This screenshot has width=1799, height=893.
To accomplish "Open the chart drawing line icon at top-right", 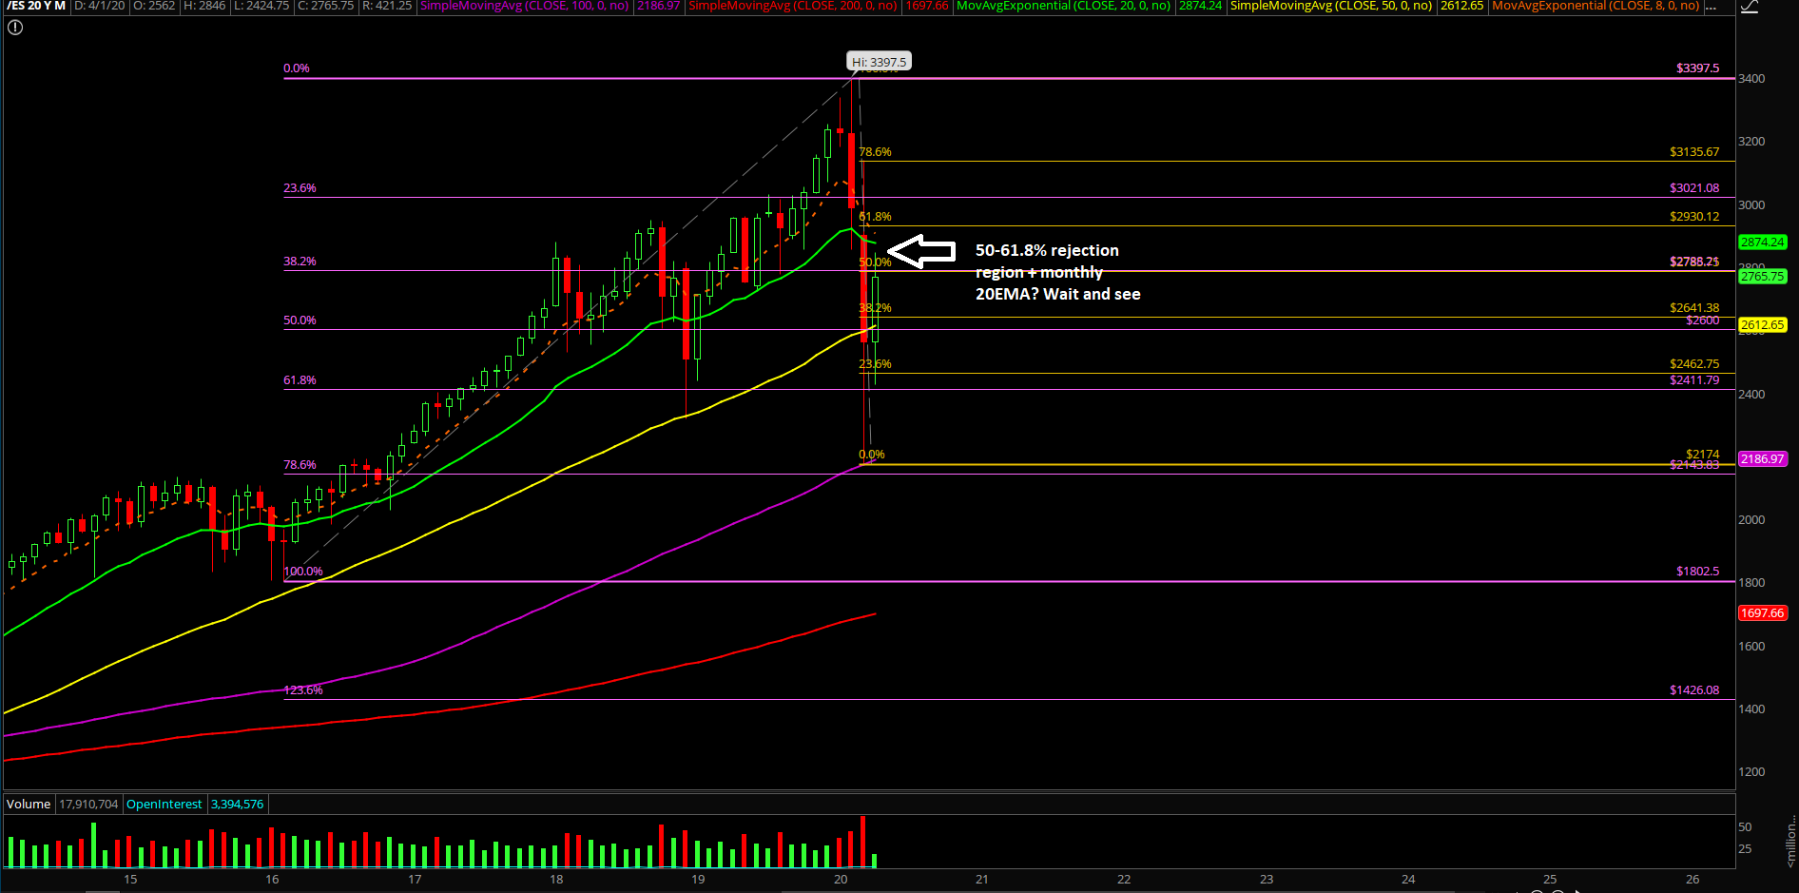I will point(1749,7).
